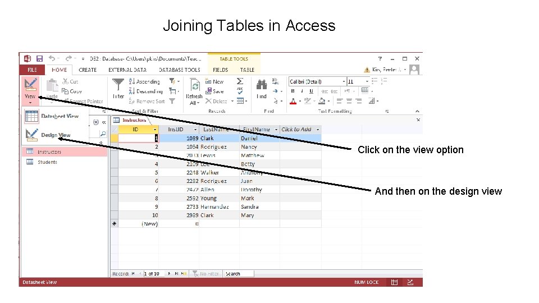Click the font color A swatch
This screenshot has height=303, width=539.
click(x=293, y=101)
